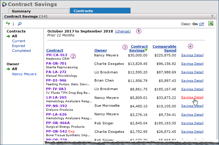This screenshot has height=145, width=219.
Task: Sort the list by Owner column
Action: (x=101, y=50)
